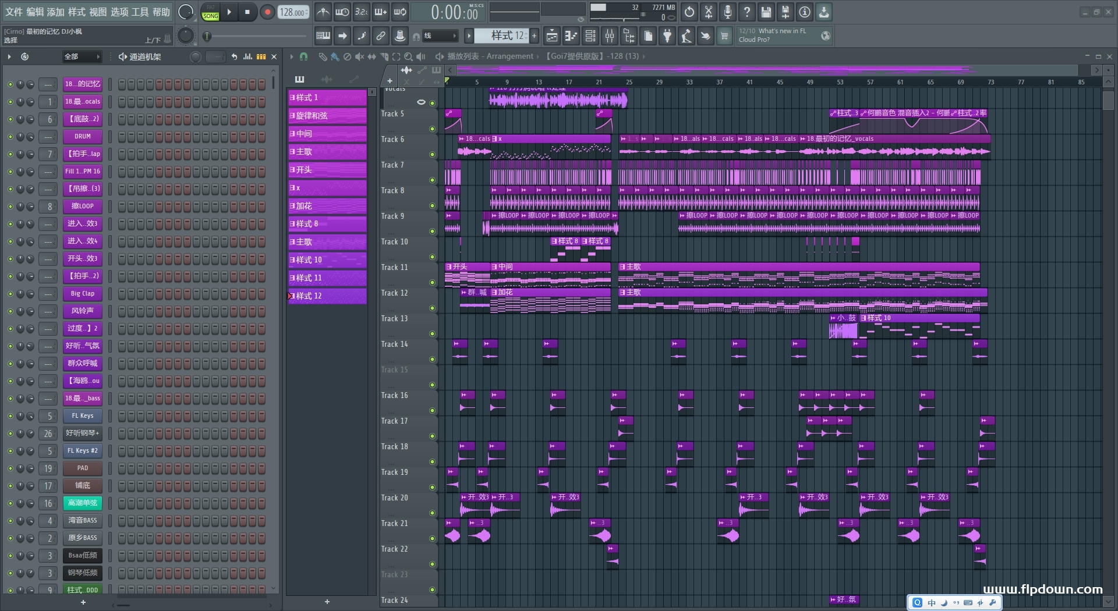Click the save project floppy icon
The image size is (1118, 611).
click(766, 12)
